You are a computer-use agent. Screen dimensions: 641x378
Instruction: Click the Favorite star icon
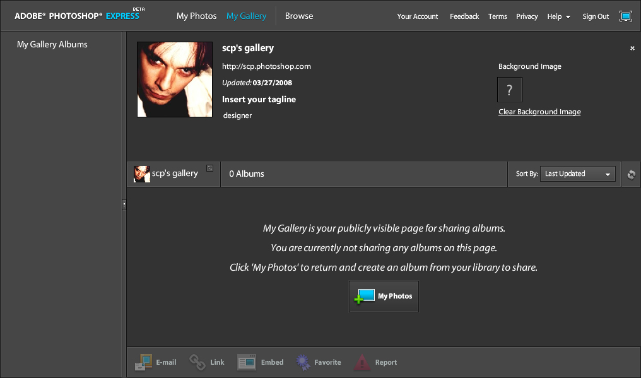(x=303, y=362)
